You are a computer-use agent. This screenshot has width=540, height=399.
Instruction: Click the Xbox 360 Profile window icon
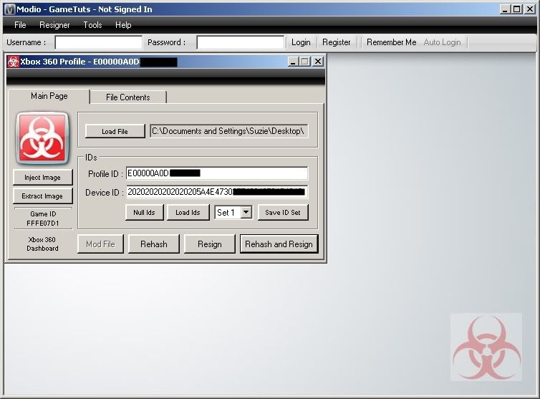coord(13,62)
